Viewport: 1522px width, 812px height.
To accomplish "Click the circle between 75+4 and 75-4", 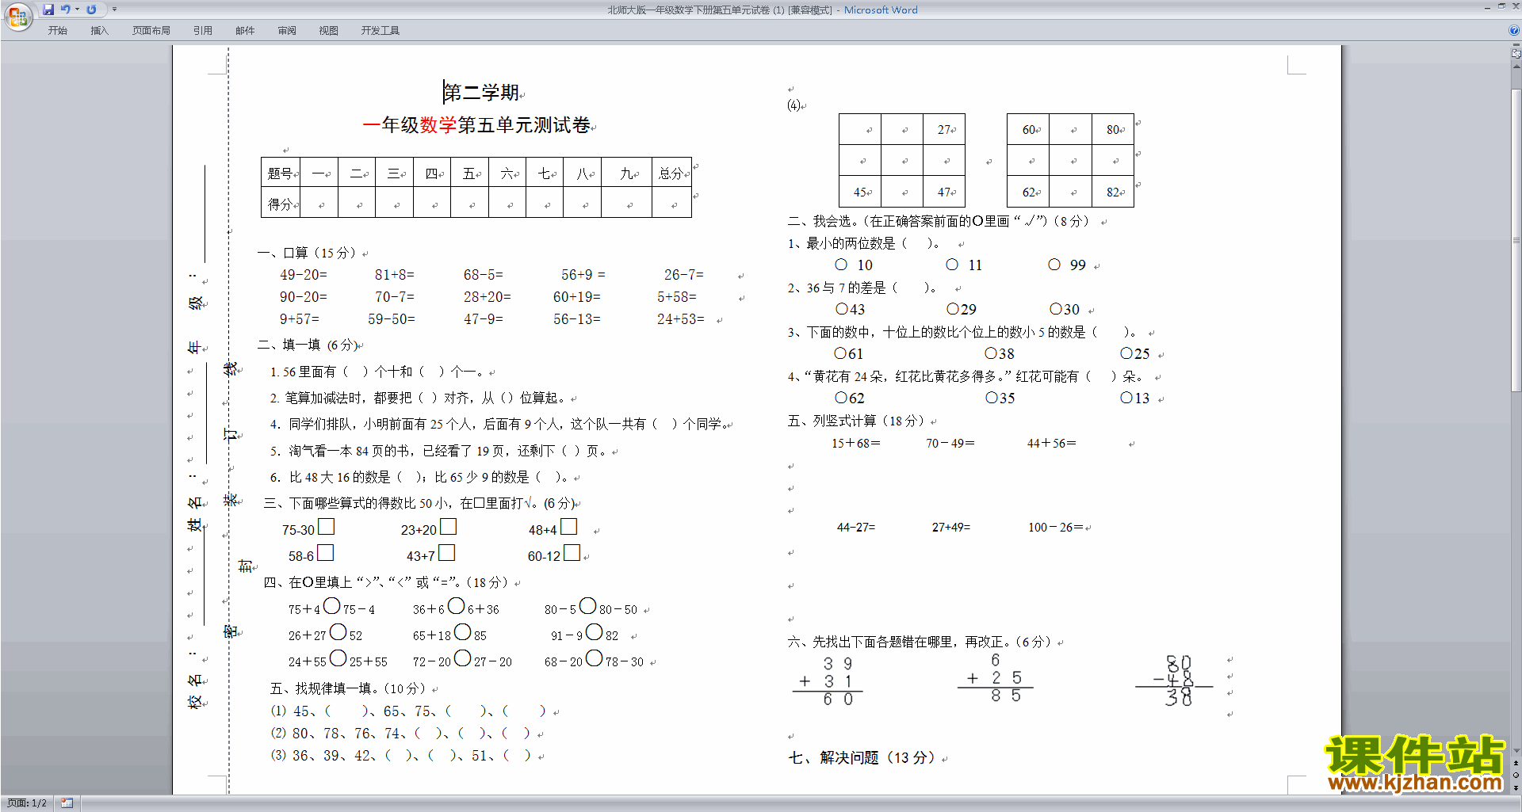I will [x=331, y=606].
